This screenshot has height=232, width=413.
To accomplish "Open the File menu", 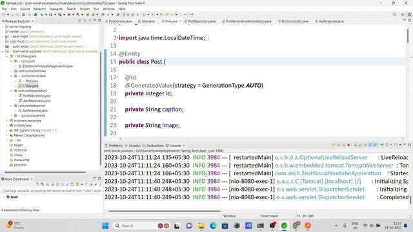I will (5, 9).
